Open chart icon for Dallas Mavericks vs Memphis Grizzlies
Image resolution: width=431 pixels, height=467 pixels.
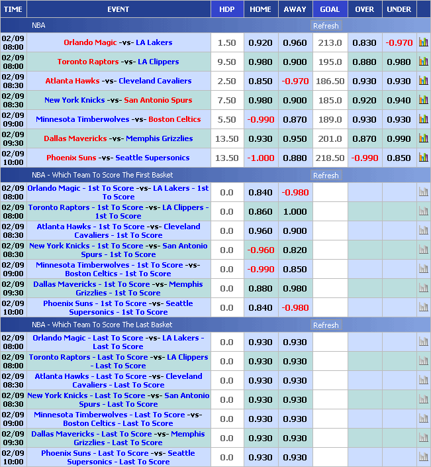click(423, 138)
